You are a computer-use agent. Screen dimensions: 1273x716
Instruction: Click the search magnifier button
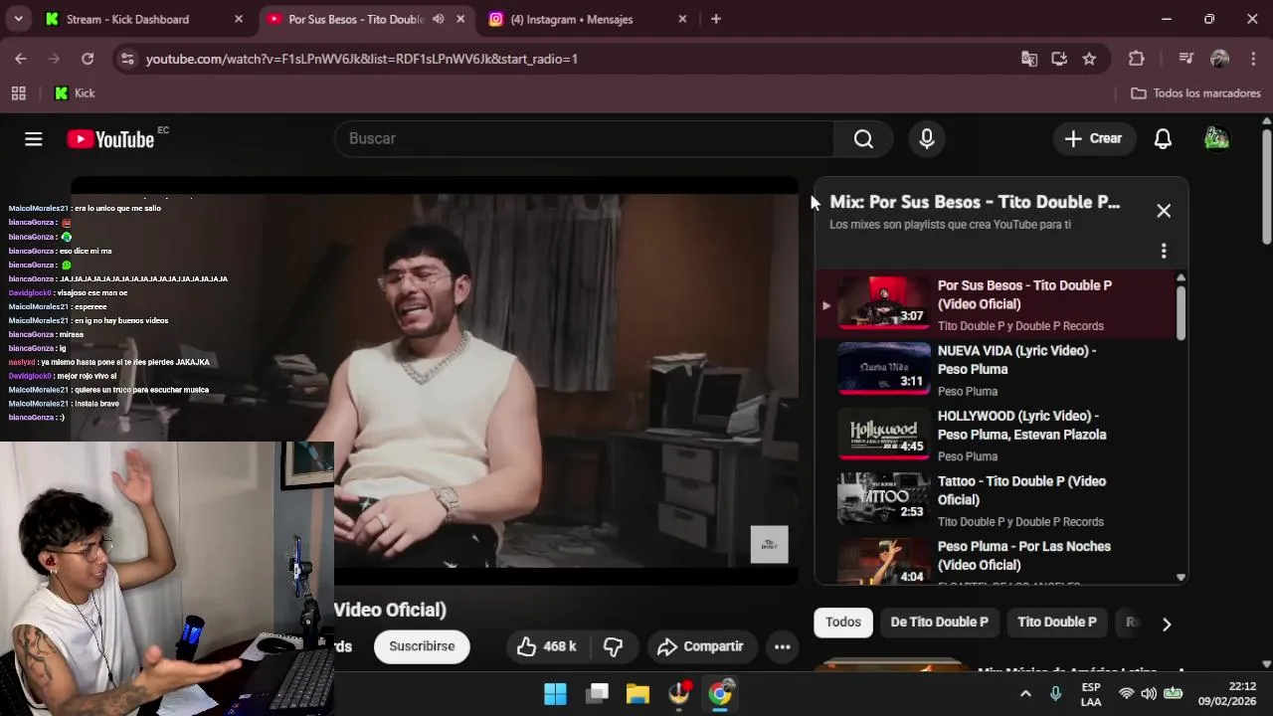tap(863, 139)
